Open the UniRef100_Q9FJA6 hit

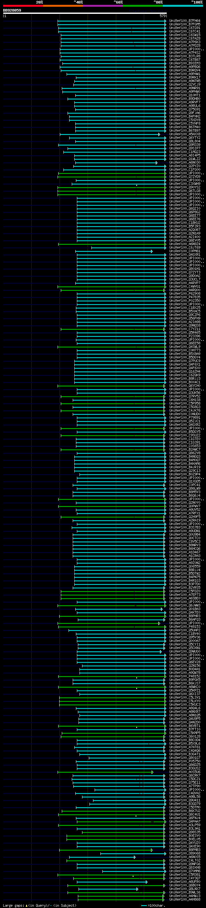tap(185, 113)
